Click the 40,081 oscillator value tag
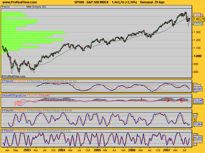The image size is (205, 153). (198, 89)
